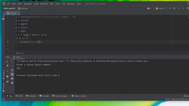Click the search everywhere magnifier icon
The image size is (189, 106).
click(x=188, y=8)
